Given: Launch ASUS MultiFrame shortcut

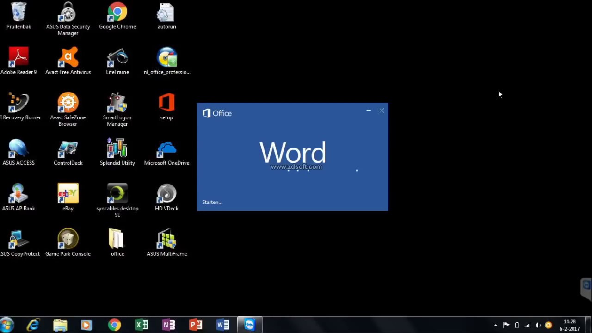Looking at the screenshot, I should coord(166,243).
